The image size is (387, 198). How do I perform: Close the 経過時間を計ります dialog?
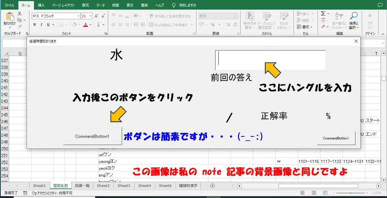click(356, 41)
